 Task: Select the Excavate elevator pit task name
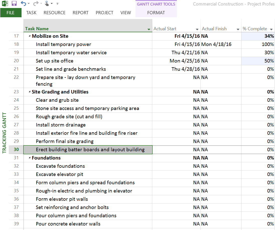[59, 174]
